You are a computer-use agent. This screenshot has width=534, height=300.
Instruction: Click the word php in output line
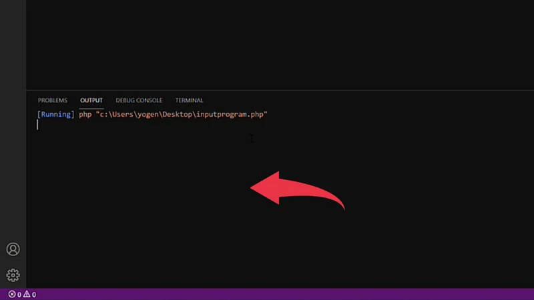click(x=85, y=115)
